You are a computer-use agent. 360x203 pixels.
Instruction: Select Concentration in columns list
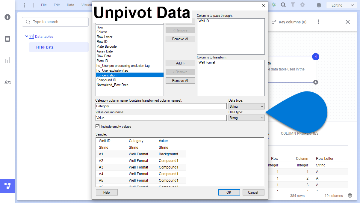pos(130,75)
